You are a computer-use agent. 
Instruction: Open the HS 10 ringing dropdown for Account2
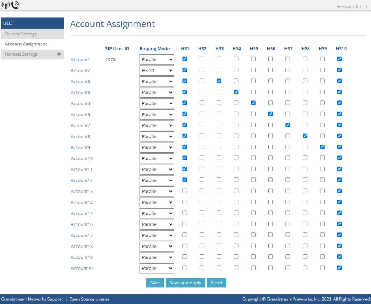[x=157, y=70]
